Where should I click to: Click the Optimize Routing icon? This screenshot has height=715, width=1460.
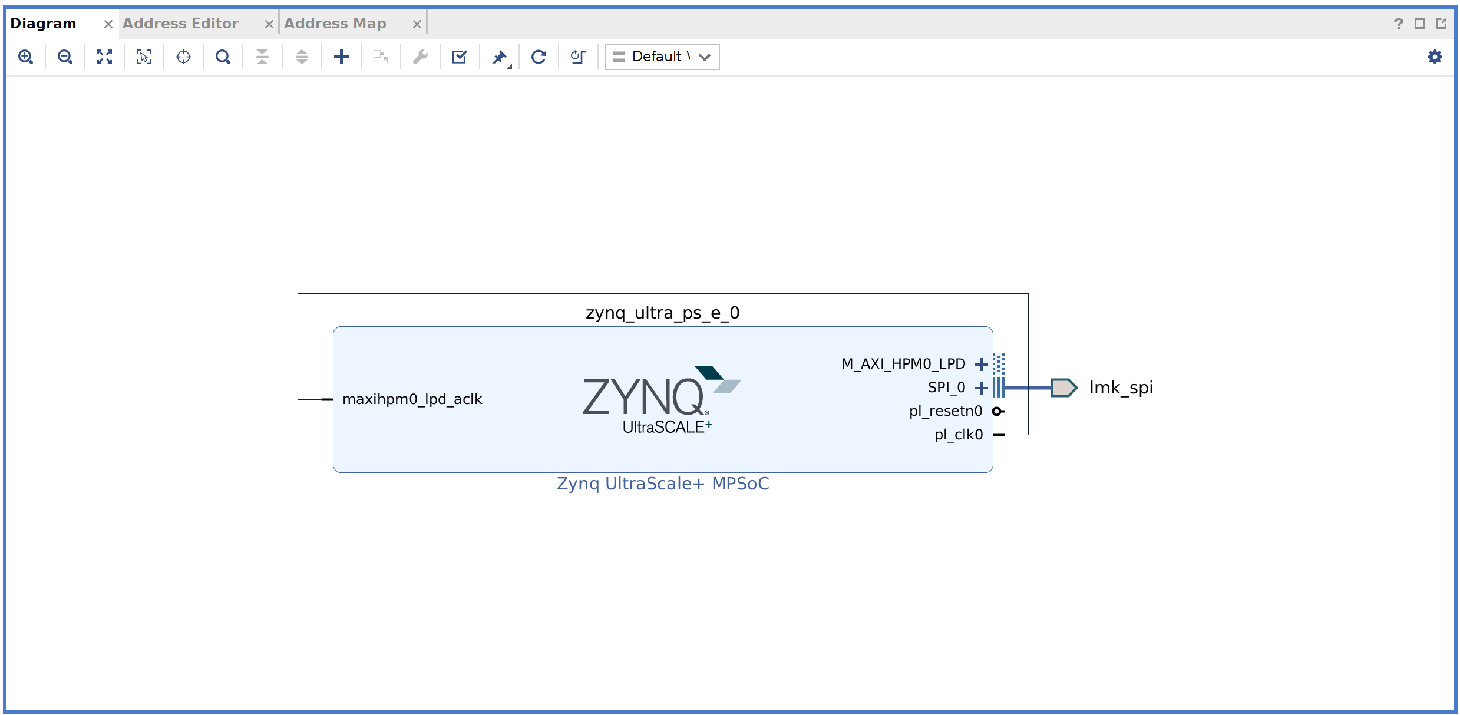point(579,57)
